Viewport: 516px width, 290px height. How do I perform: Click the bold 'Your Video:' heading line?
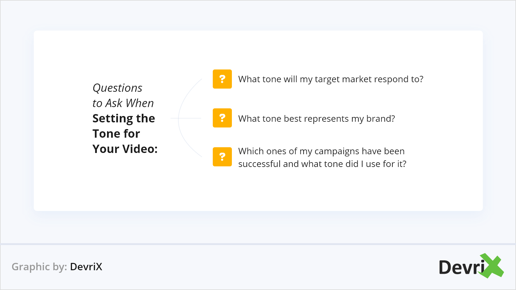(x=125, y=149)
